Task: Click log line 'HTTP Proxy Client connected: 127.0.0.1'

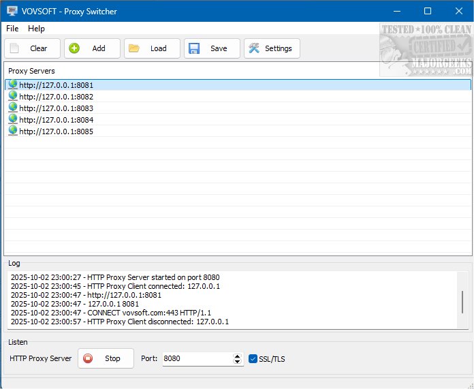Action: click(x=115, y=286)
